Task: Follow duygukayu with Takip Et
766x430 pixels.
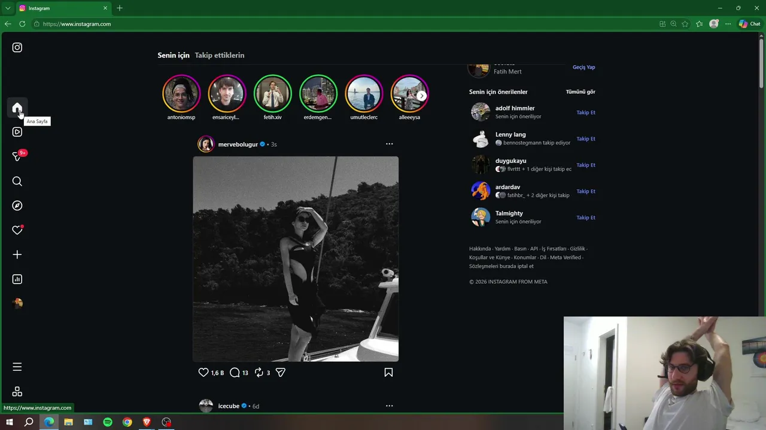Action: point(586,165)
